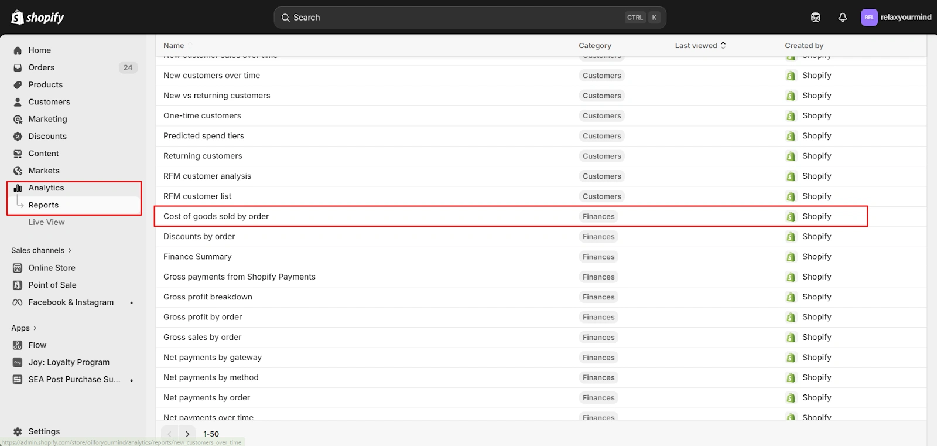The image size is (937, 446).
Task: Click the Customers person icon
Action: (x=18, y=102)
